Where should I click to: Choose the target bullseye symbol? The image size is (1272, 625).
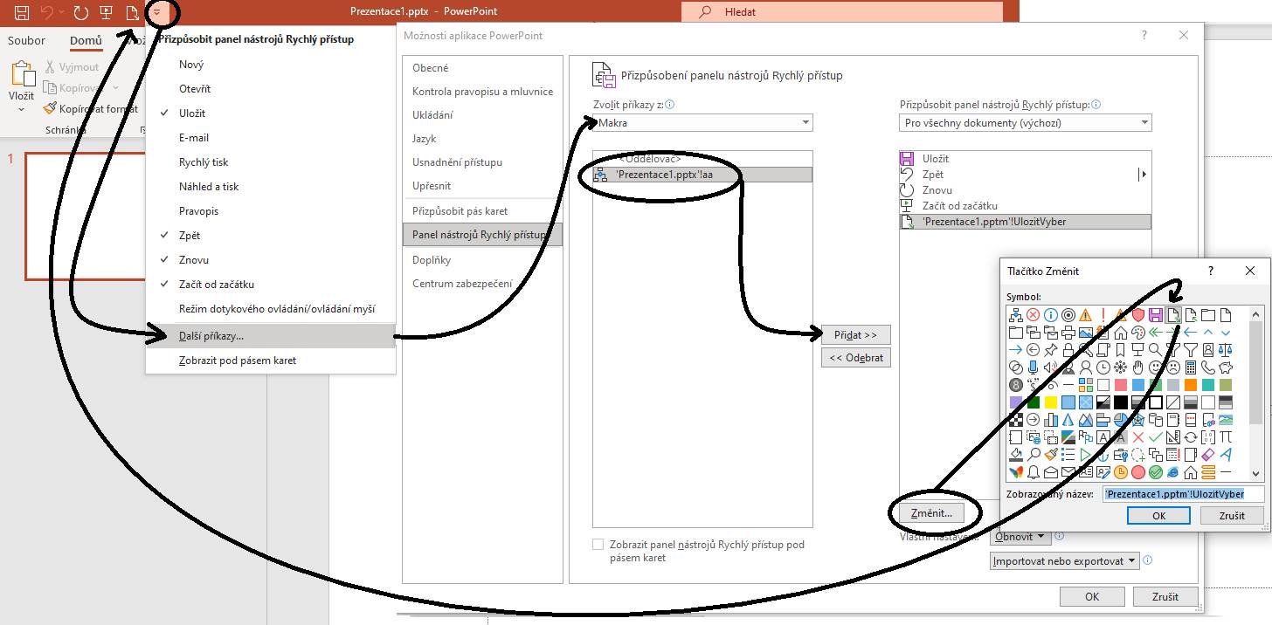click(1068, 315)
